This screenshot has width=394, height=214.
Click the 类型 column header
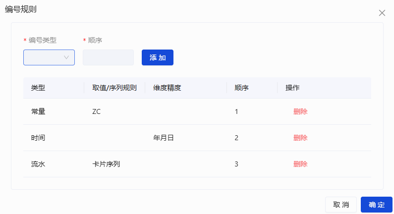tap(38, 88)
